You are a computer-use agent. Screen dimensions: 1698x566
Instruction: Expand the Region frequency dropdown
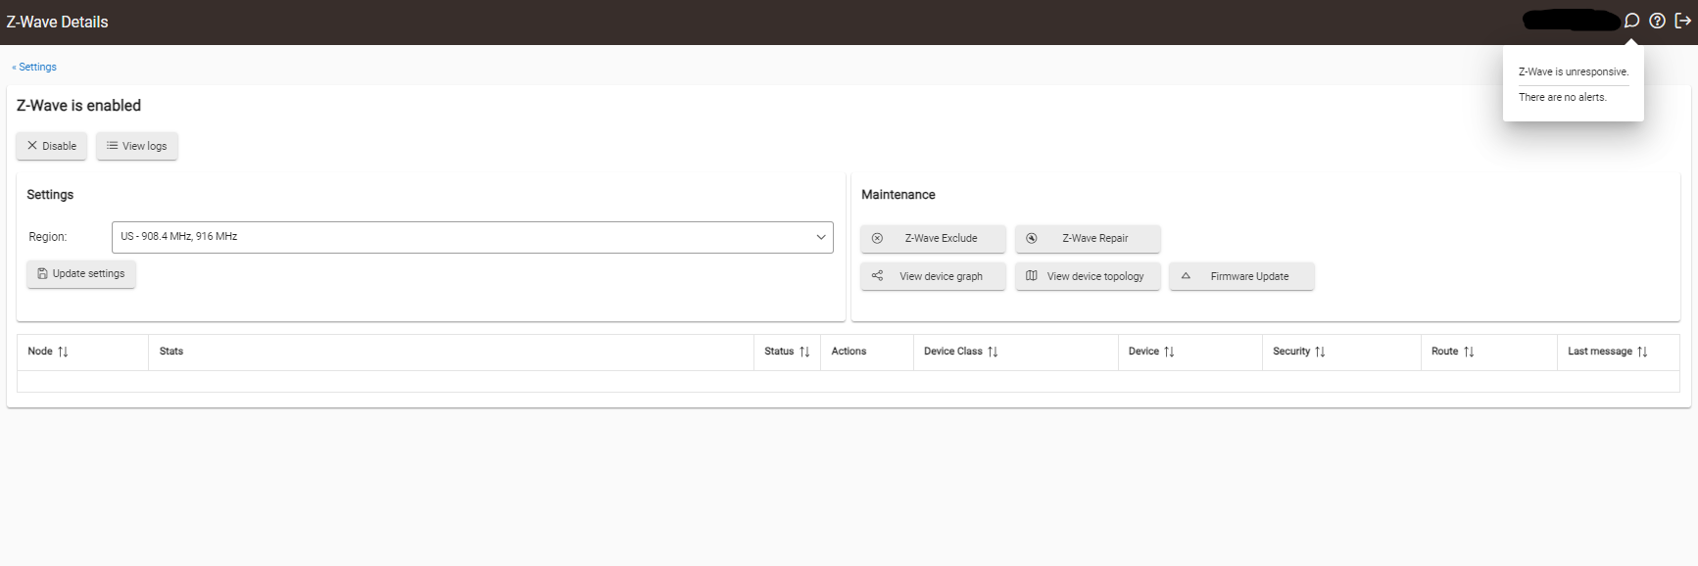pos(472,237)
